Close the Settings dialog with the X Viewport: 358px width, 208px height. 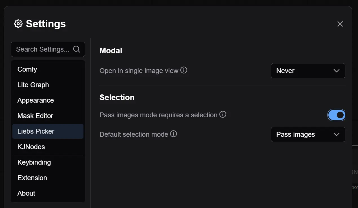(x=340, y=24)
